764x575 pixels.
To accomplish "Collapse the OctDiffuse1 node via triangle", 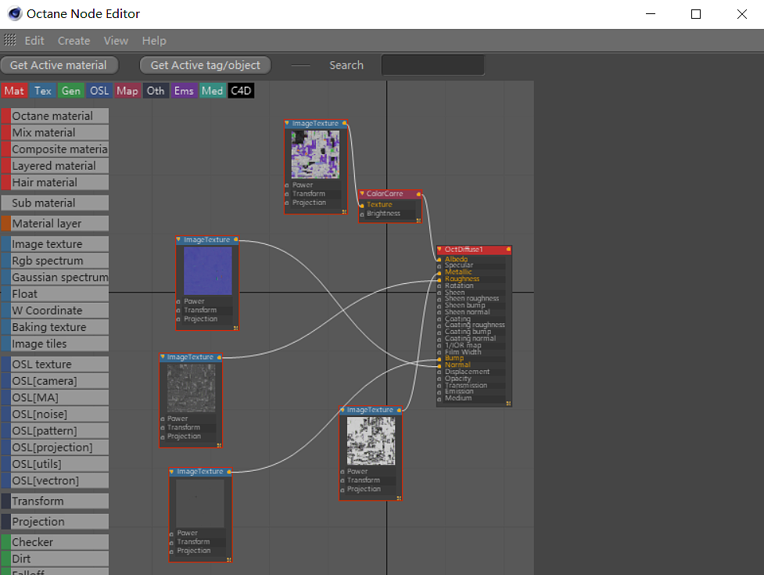I will click(439, 249).
